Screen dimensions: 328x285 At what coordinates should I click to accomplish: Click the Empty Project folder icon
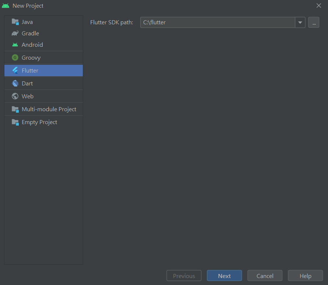click(x=15, y=122)
